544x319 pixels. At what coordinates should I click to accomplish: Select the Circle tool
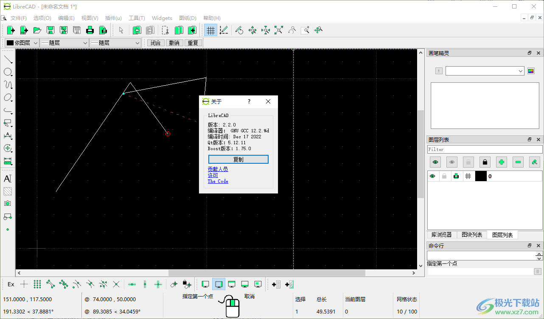tap(8, 72)
